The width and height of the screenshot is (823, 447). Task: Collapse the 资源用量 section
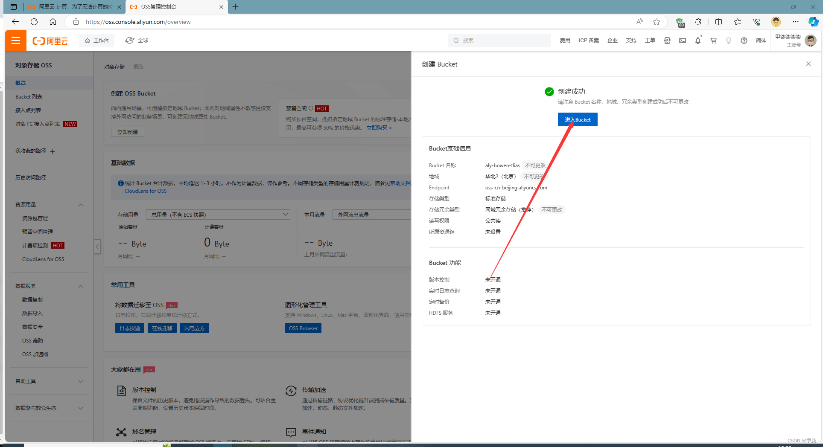pos(81,205)
